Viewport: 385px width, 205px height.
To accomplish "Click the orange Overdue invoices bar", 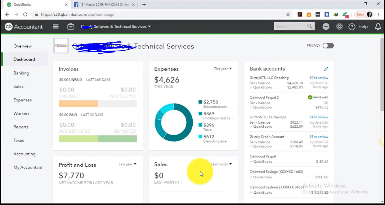I will [x=78, y=104].
